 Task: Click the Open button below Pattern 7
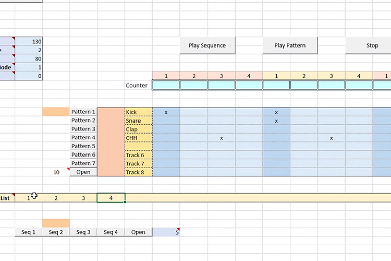click(83, 172)
